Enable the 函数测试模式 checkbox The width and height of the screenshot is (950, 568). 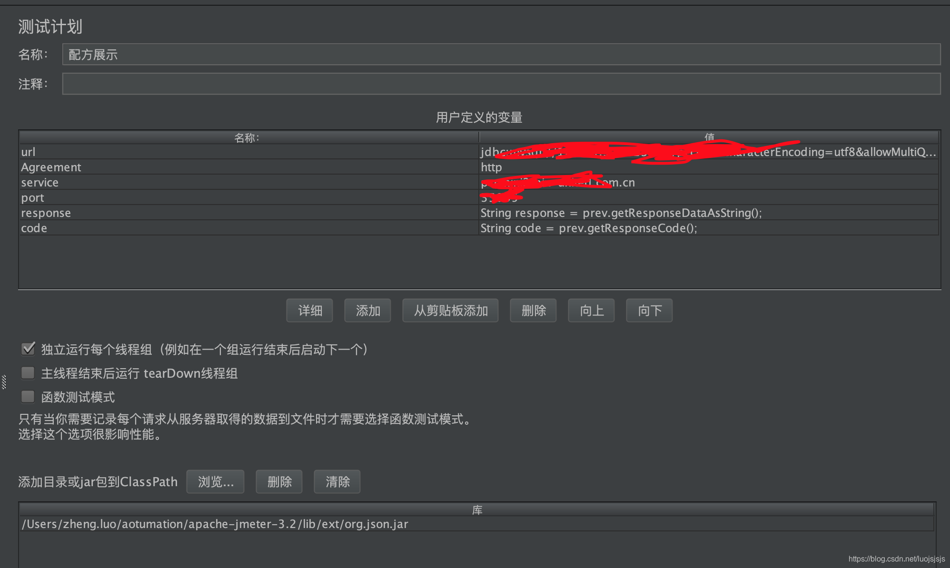tap(28, 396)
